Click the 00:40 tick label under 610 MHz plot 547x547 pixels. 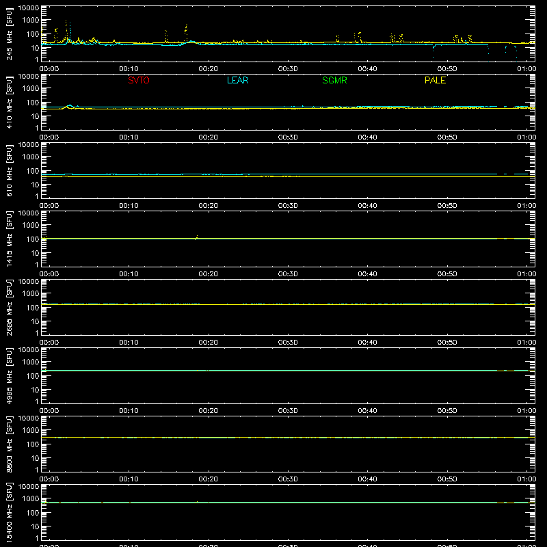pos(367,206)
